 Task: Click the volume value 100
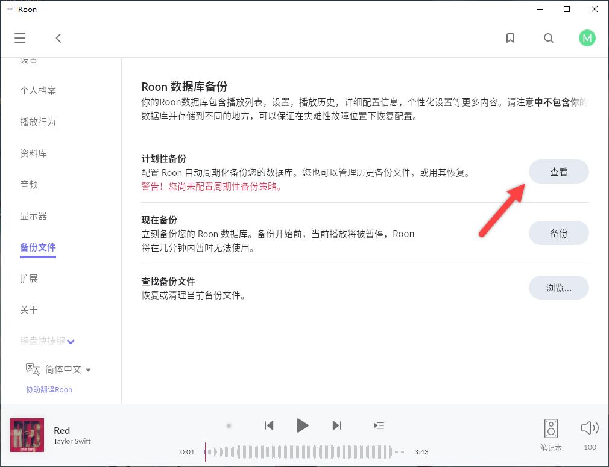[590, 447]
